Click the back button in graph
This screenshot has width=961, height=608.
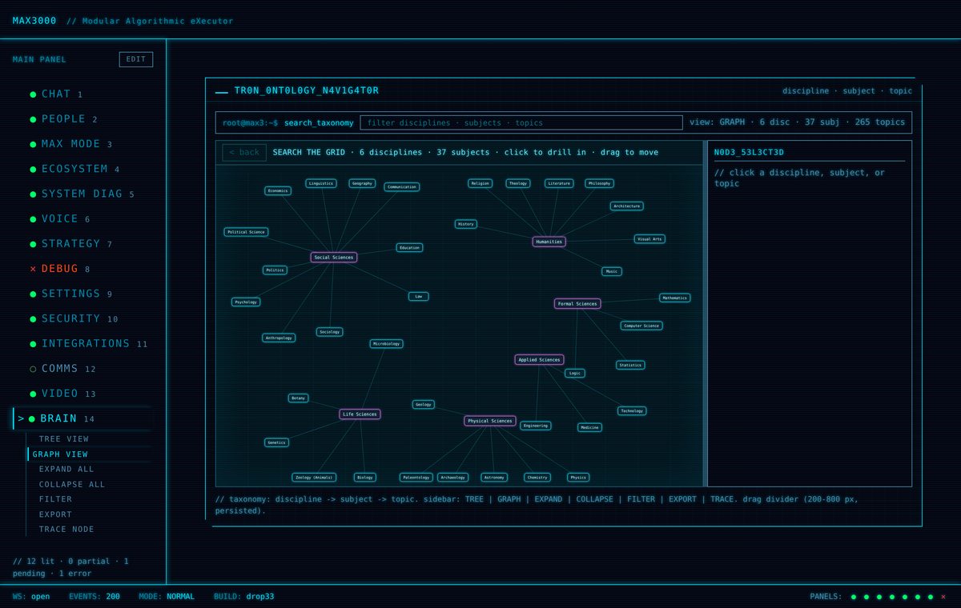pyautogui.click(x=244, y=152)
